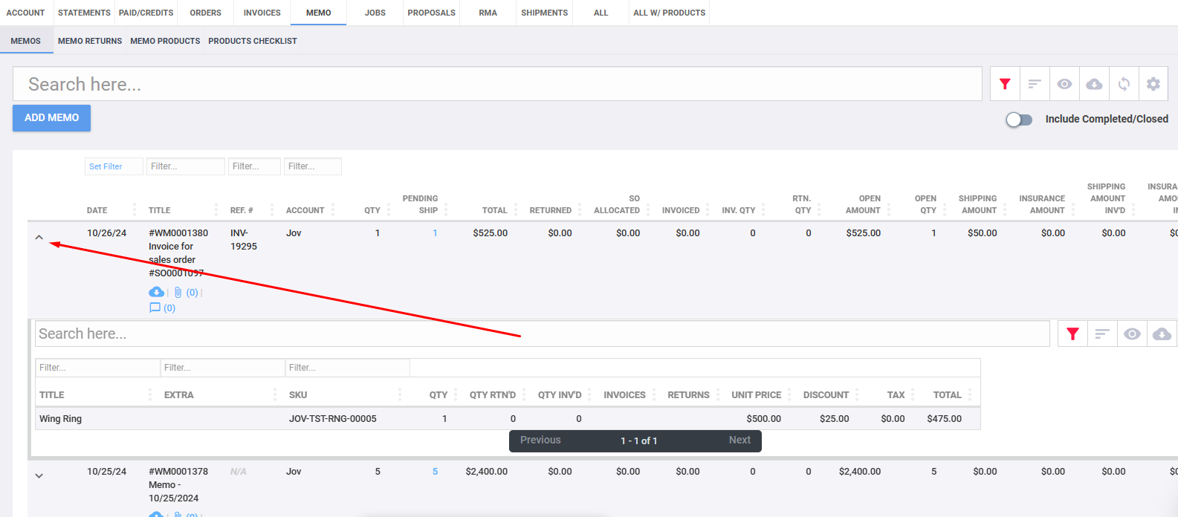Image resolution: width=1178 pixels, height=517 pixels.
Task: Toggle column visibility eye icon in top toolbar
Action: tap(1064, 84)
